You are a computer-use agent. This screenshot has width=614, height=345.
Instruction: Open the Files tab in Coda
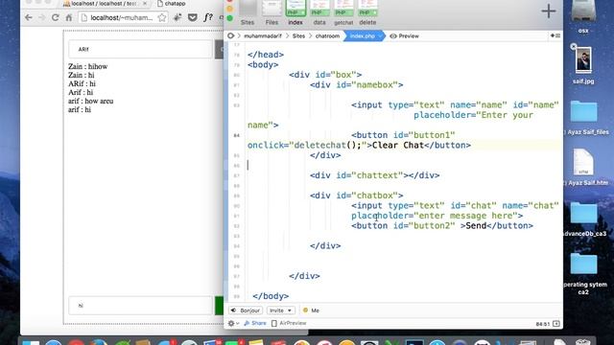[x=272, y=12]
